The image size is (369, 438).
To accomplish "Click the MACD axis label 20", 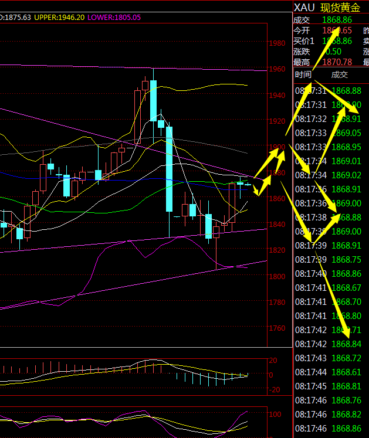I will click(273, 361).
